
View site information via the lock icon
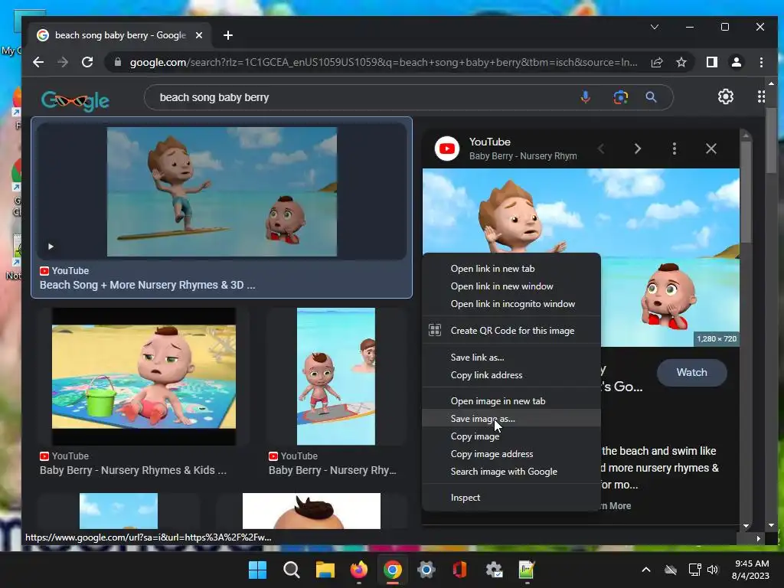point(118,62)
